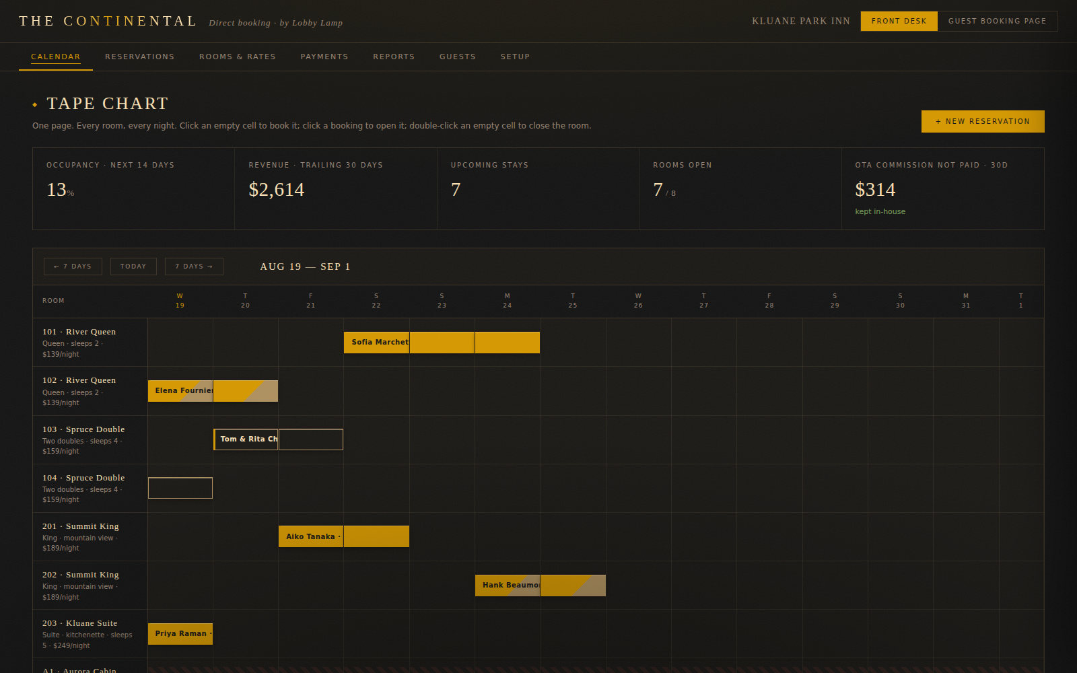
Task: Open the Reports tab
Action: pos(394,57)
